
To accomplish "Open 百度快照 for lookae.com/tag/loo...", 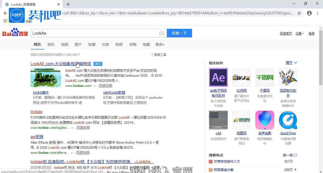I will 83,128.
